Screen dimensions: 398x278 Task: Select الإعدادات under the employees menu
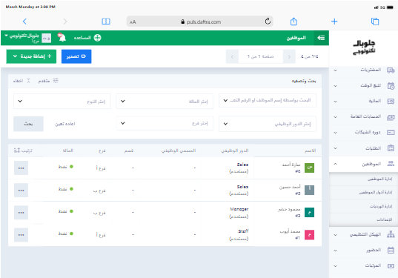pos(385,219)
